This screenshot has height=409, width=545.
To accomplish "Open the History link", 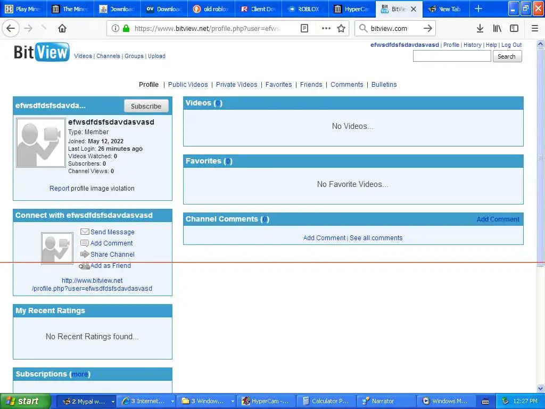I will pyautogui.click(x=473, y=45).
